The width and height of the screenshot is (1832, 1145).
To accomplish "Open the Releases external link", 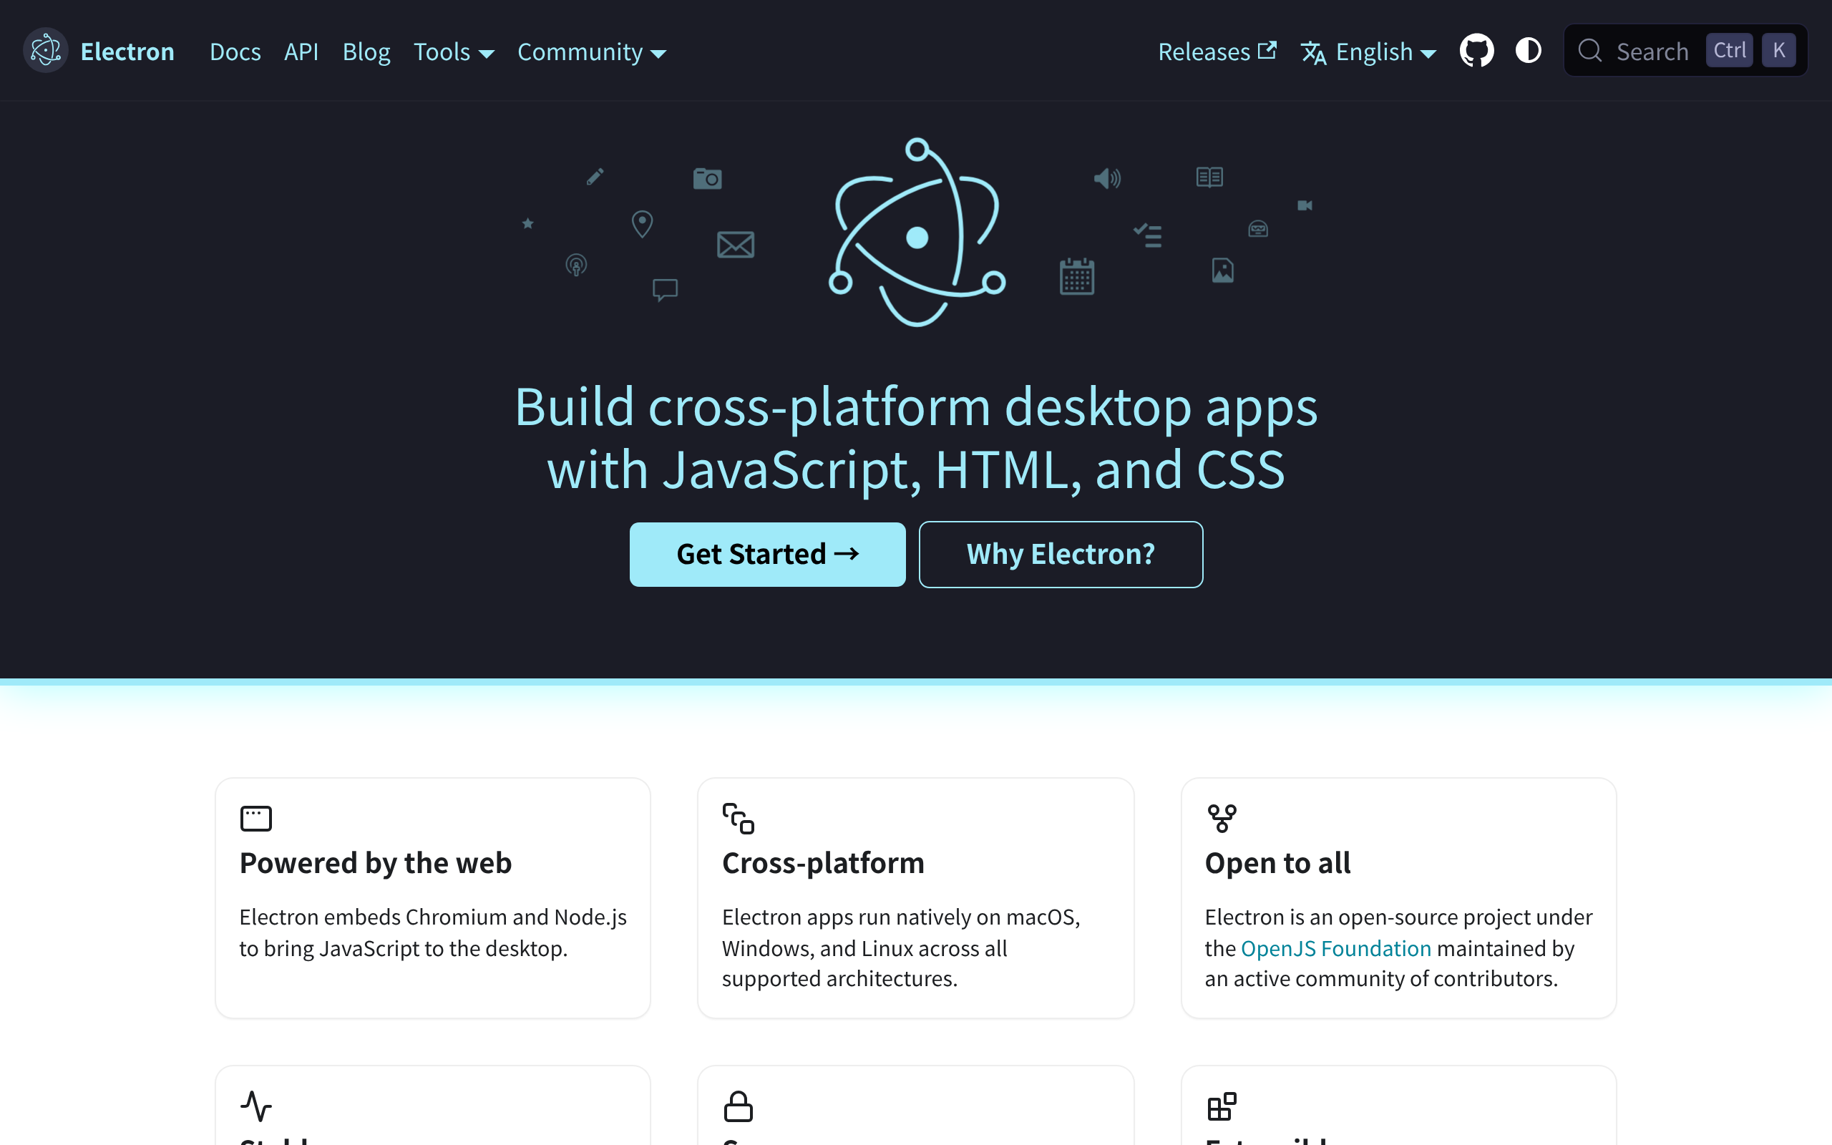I will coord(1217,52).
